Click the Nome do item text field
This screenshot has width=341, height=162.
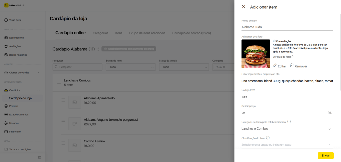coord(287,27)
